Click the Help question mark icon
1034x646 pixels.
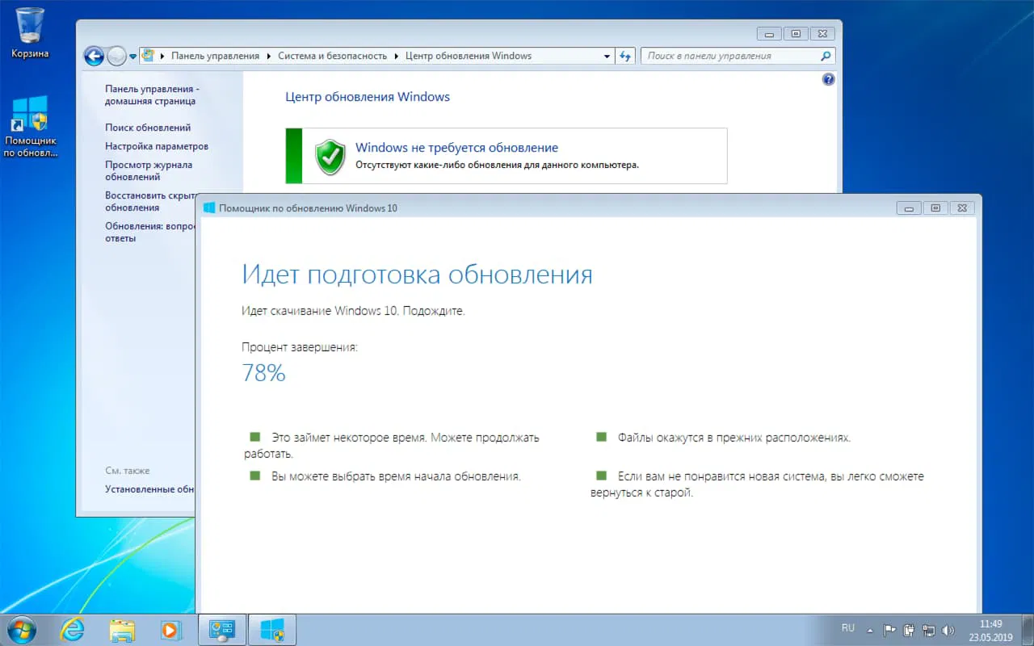(828, 79)
